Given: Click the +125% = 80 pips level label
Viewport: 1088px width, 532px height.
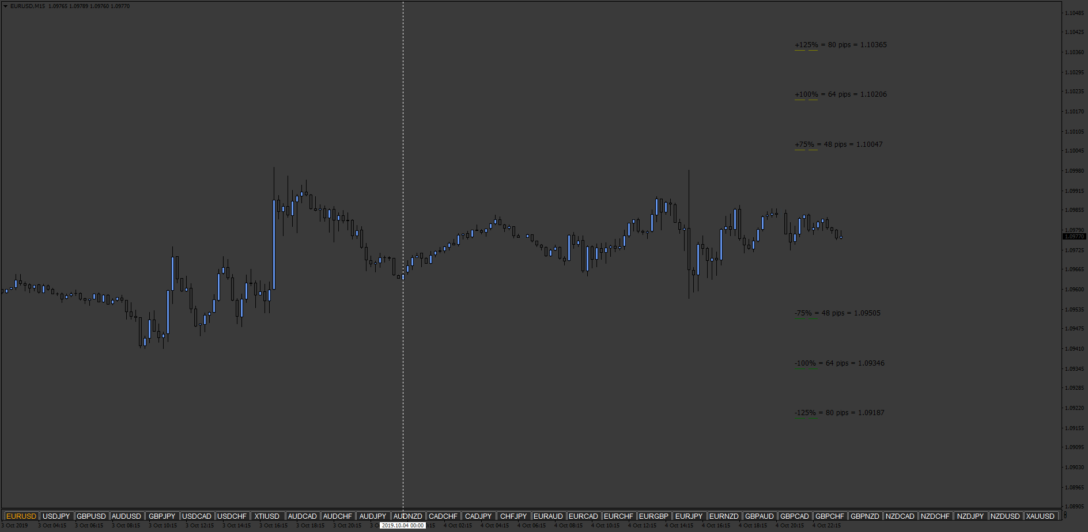Looking at the screenshot, I should [841, 45].
